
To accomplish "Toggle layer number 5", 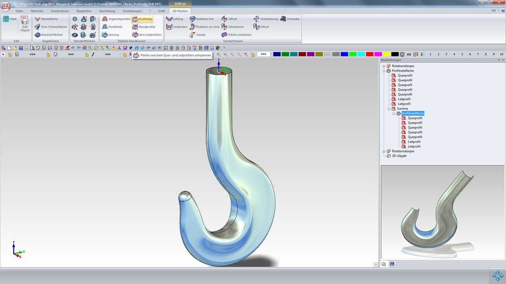I will tap(462, 54).
